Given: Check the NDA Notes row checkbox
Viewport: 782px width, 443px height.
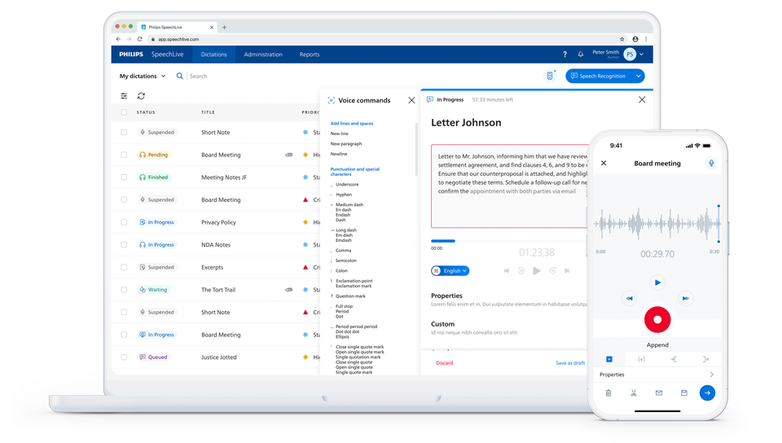Looking at the screenshot, I should point(124,244).
